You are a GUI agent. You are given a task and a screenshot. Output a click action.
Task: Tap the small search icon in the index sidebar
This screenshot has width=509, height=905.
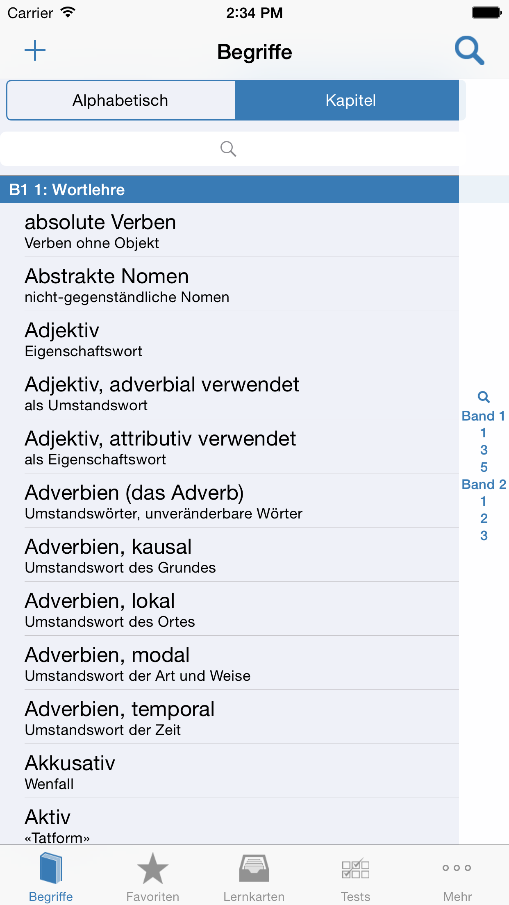pyautogui.click(x=484, y=397)
